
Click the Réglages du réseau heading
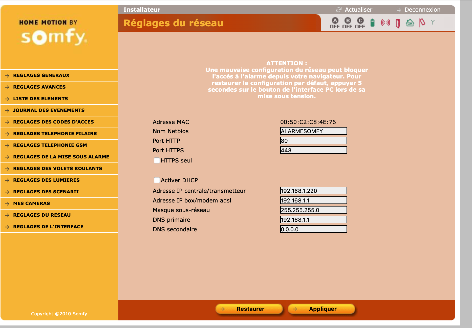tap(174, 23)
